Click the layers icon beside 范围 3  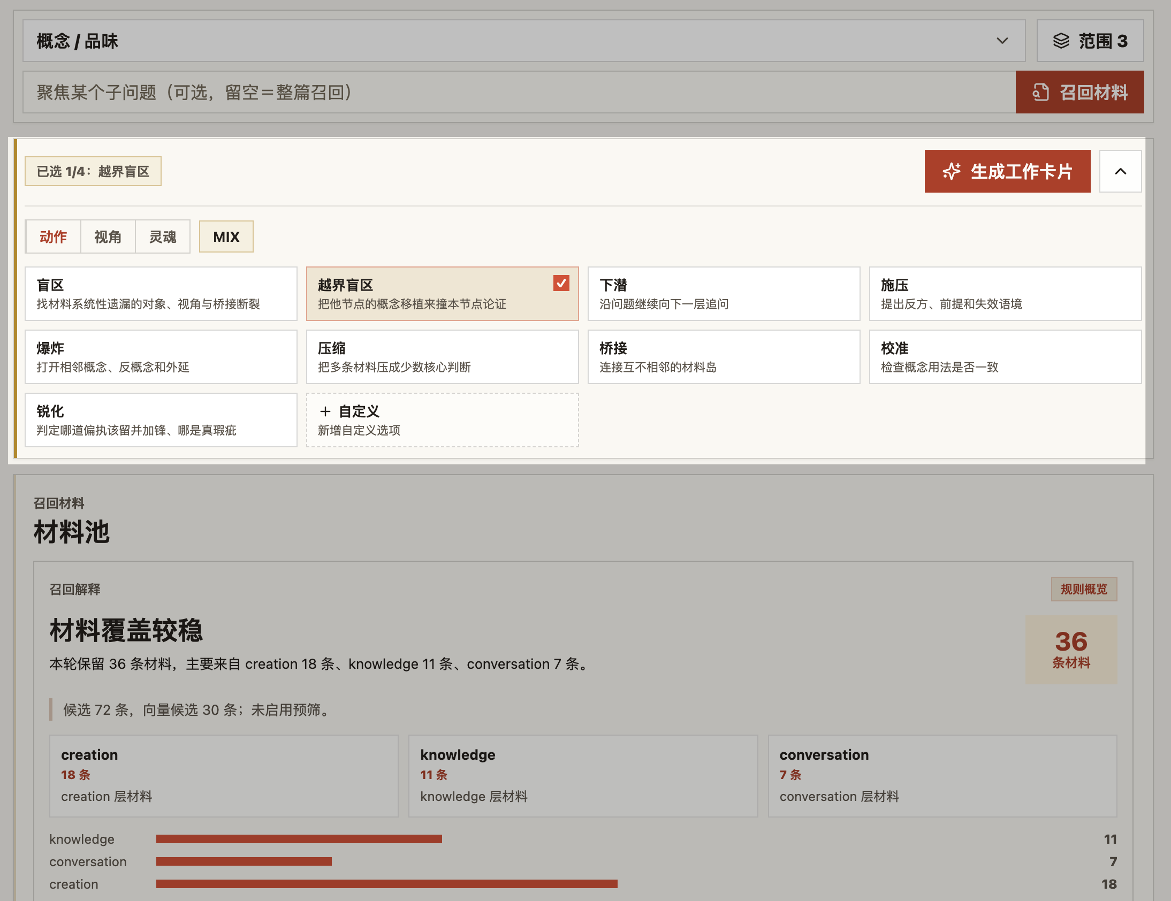pyautogui.click(x=1061, y=41)
